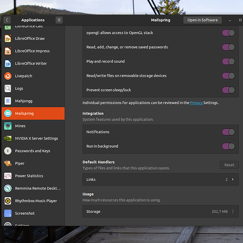Toggle Run in background switch
Image resolution: width=243 pixels, height=243 pixels.
pos(228,146)
